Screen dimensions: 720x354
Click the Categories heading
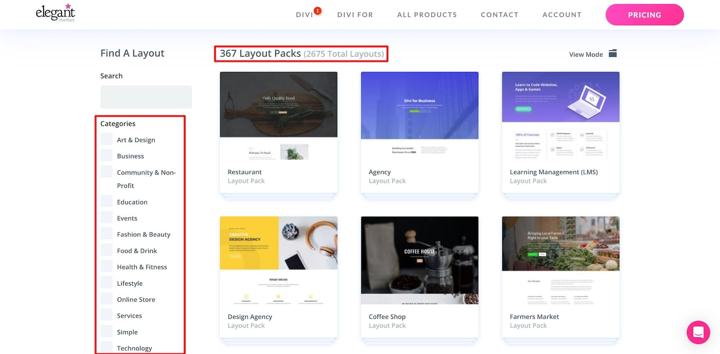click(x=118, y=124)
